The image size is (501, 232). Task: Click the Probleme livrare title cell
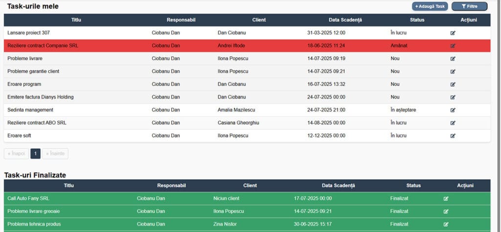click(25, 59)
